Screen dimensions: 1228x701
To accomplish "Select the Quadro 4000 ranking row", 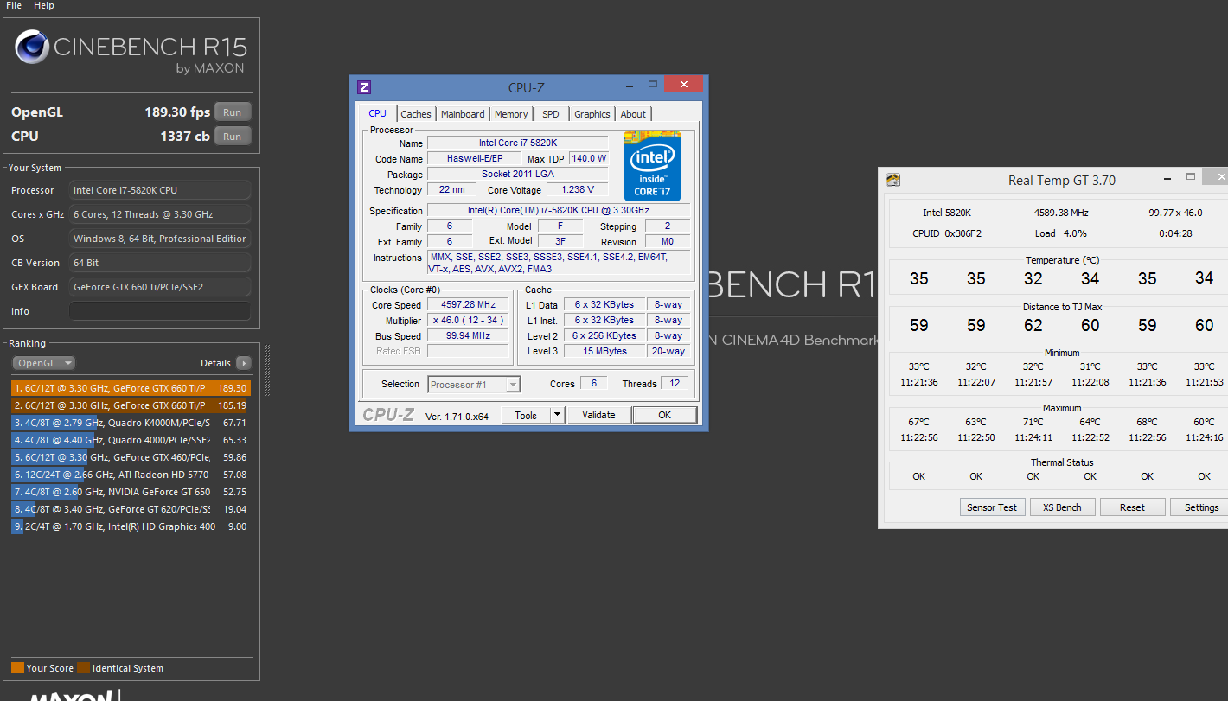I will 131,440.
